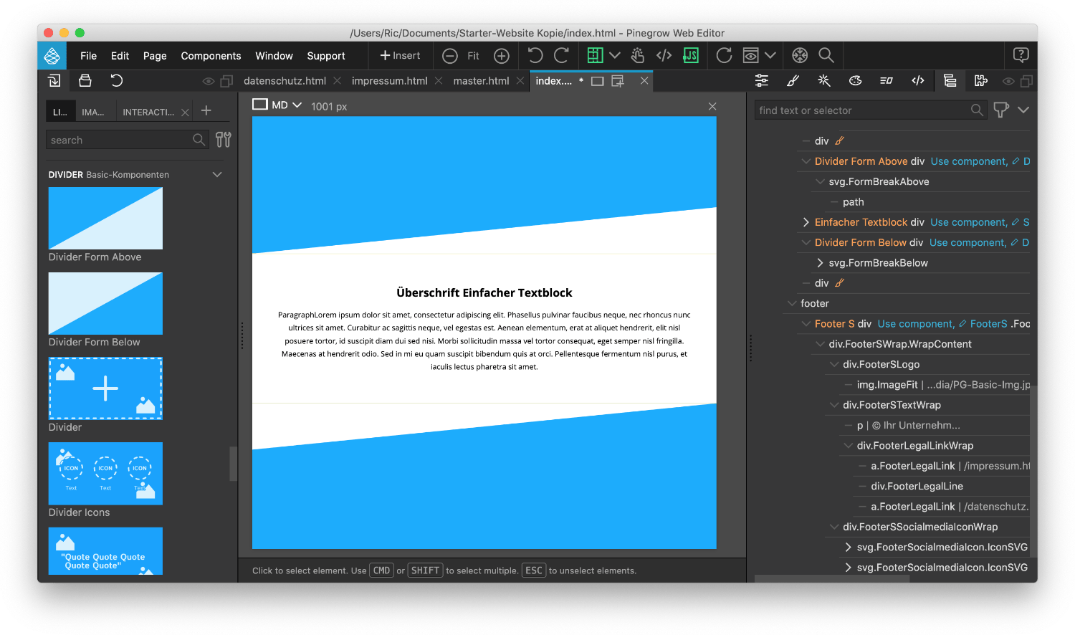The height and width of the screenshot is (635, 1075).
Task: Click the Redo arrow icon
Action: click(562, 55)
